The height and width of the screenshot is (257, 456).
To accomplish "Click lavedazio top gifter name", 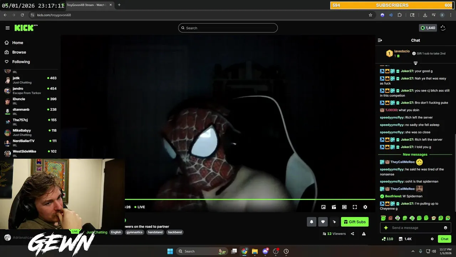I will pos(402,51).
